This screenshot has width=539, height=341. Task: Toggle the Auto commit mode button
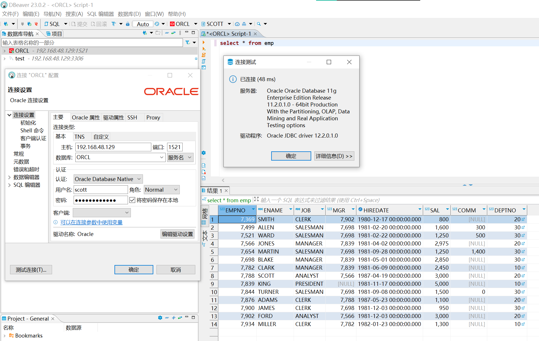[143, 24]
